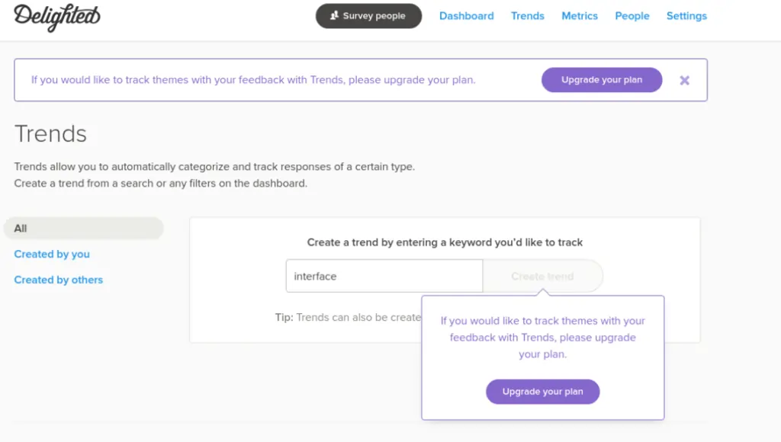Filter trends by Created by others

[58, 280]
